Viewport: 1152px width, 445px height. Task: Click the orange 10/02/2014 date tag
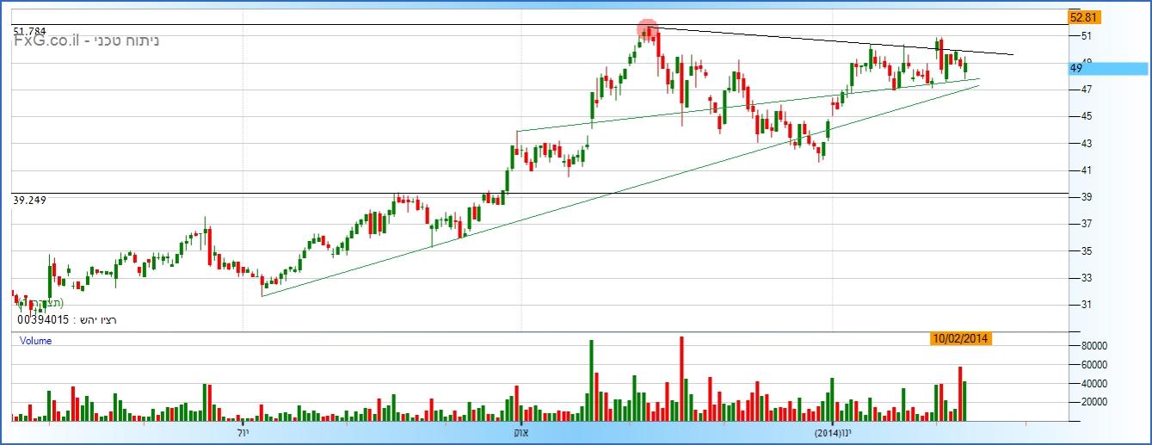click(x=961, y=339)
